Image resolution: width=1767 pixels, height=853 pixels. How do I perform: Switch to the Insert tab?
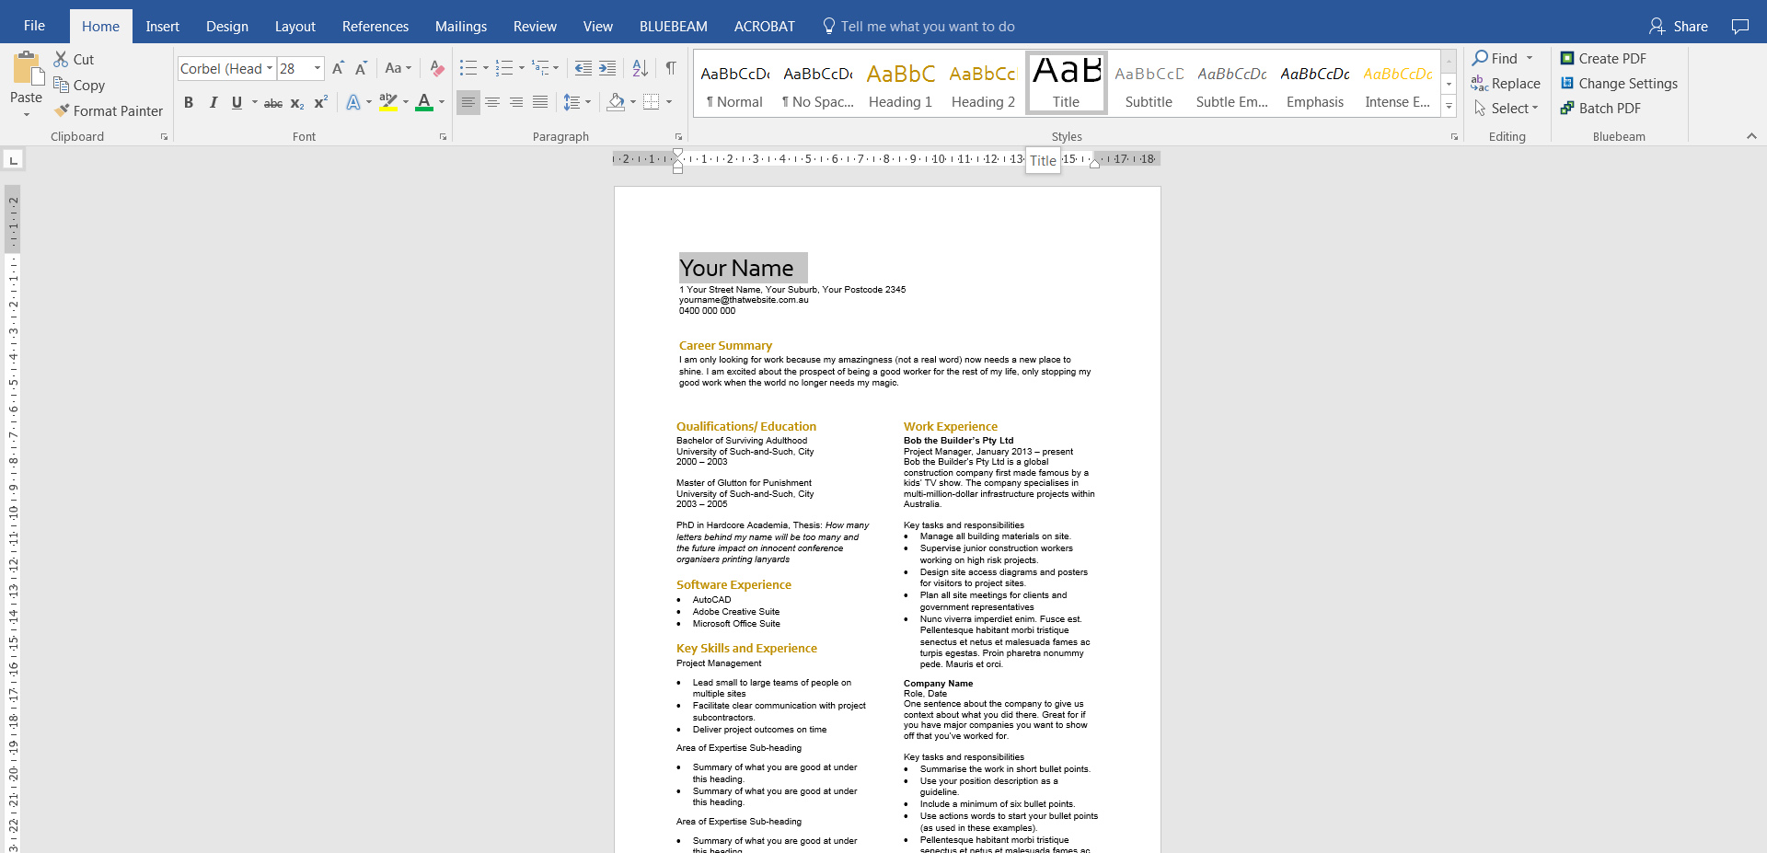[x=162, y=27]
